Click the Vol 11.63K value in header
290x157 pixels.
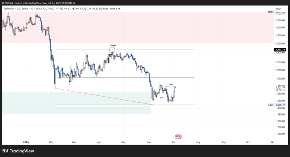[x=115, y=9]
